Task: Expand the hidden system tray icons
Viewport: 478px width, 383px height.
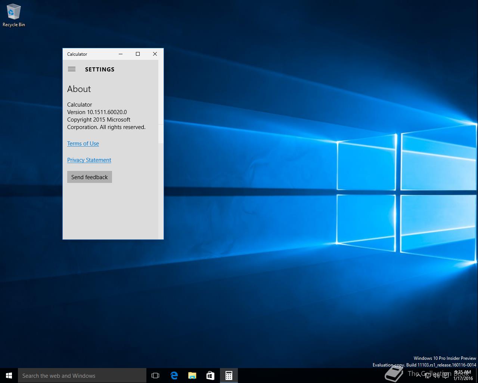Action: click(418, 376)
